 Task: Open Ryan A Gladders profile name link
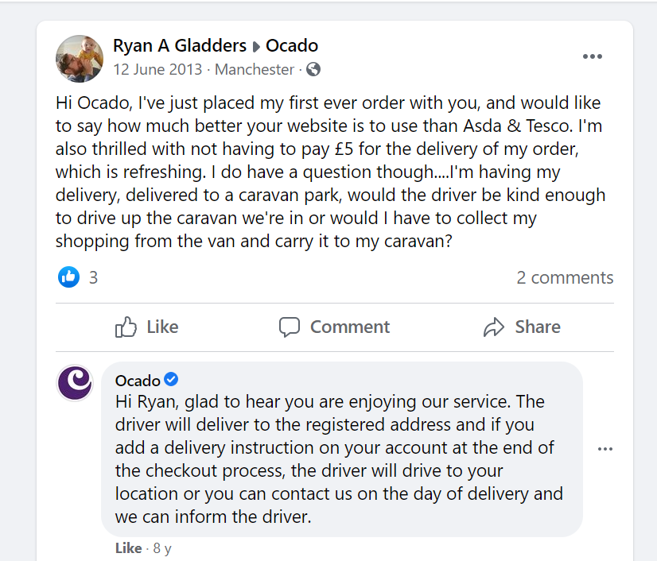tap(180, 45)
